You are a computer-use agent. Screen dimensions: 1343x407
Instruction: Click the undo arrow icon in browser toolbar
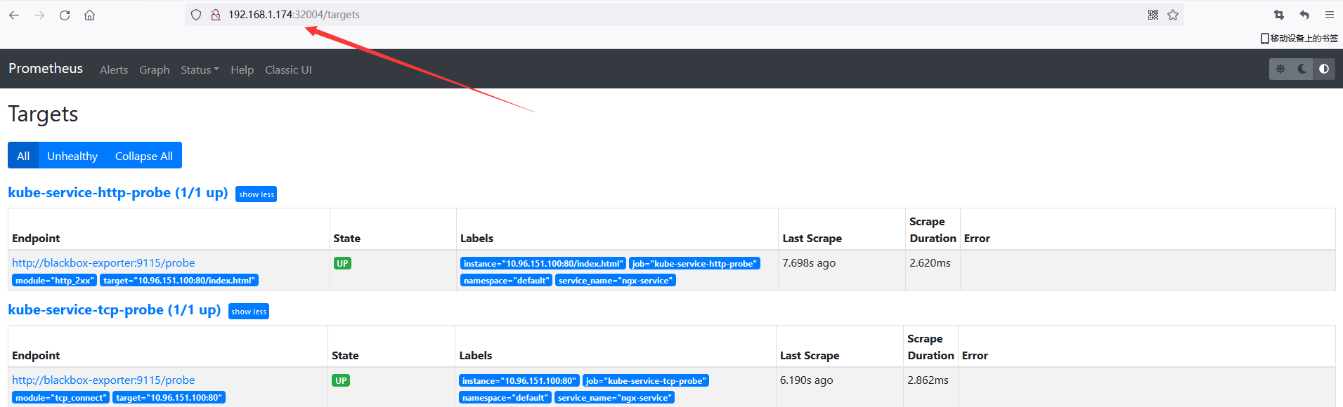[x=1304, y=15]
